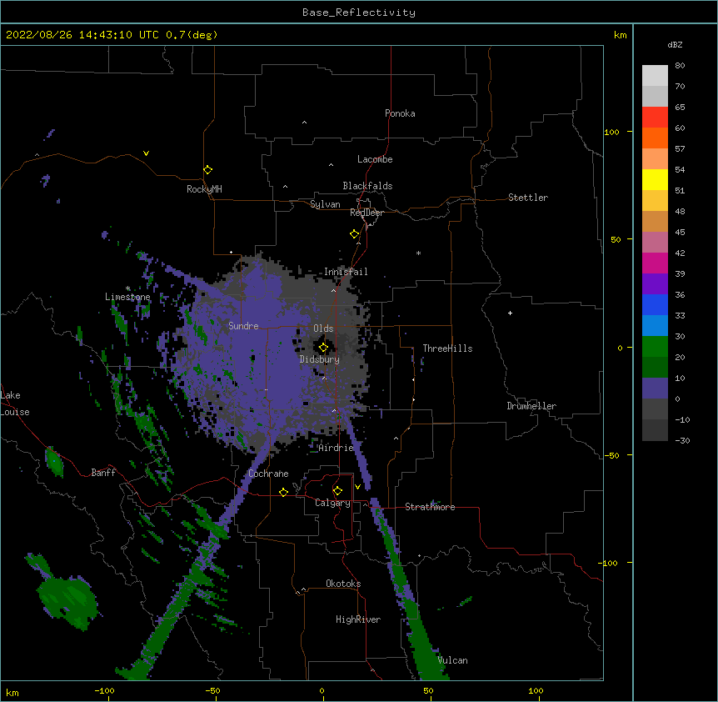This screenshot has height=702, width=718.
Task: Click the Ponoka city label
Action: (400, 113)
